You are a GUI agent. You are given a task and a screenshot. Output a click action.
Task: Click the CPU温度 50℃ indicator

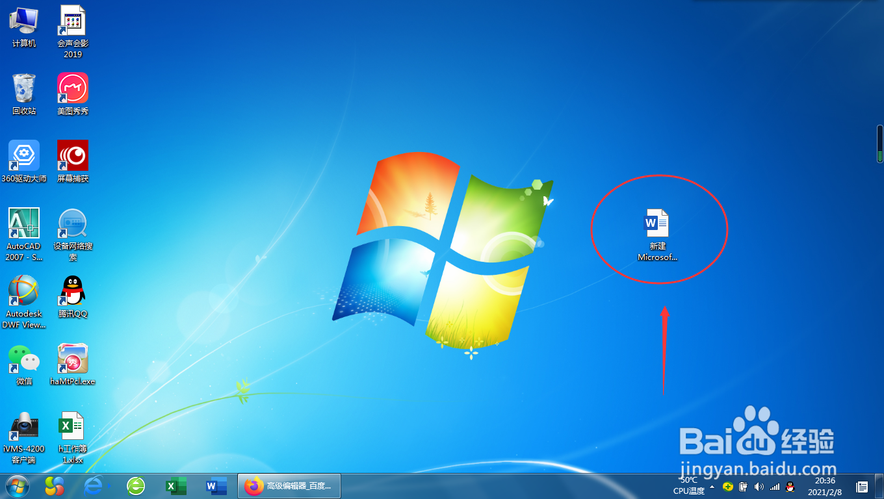(x=689, y=486)
